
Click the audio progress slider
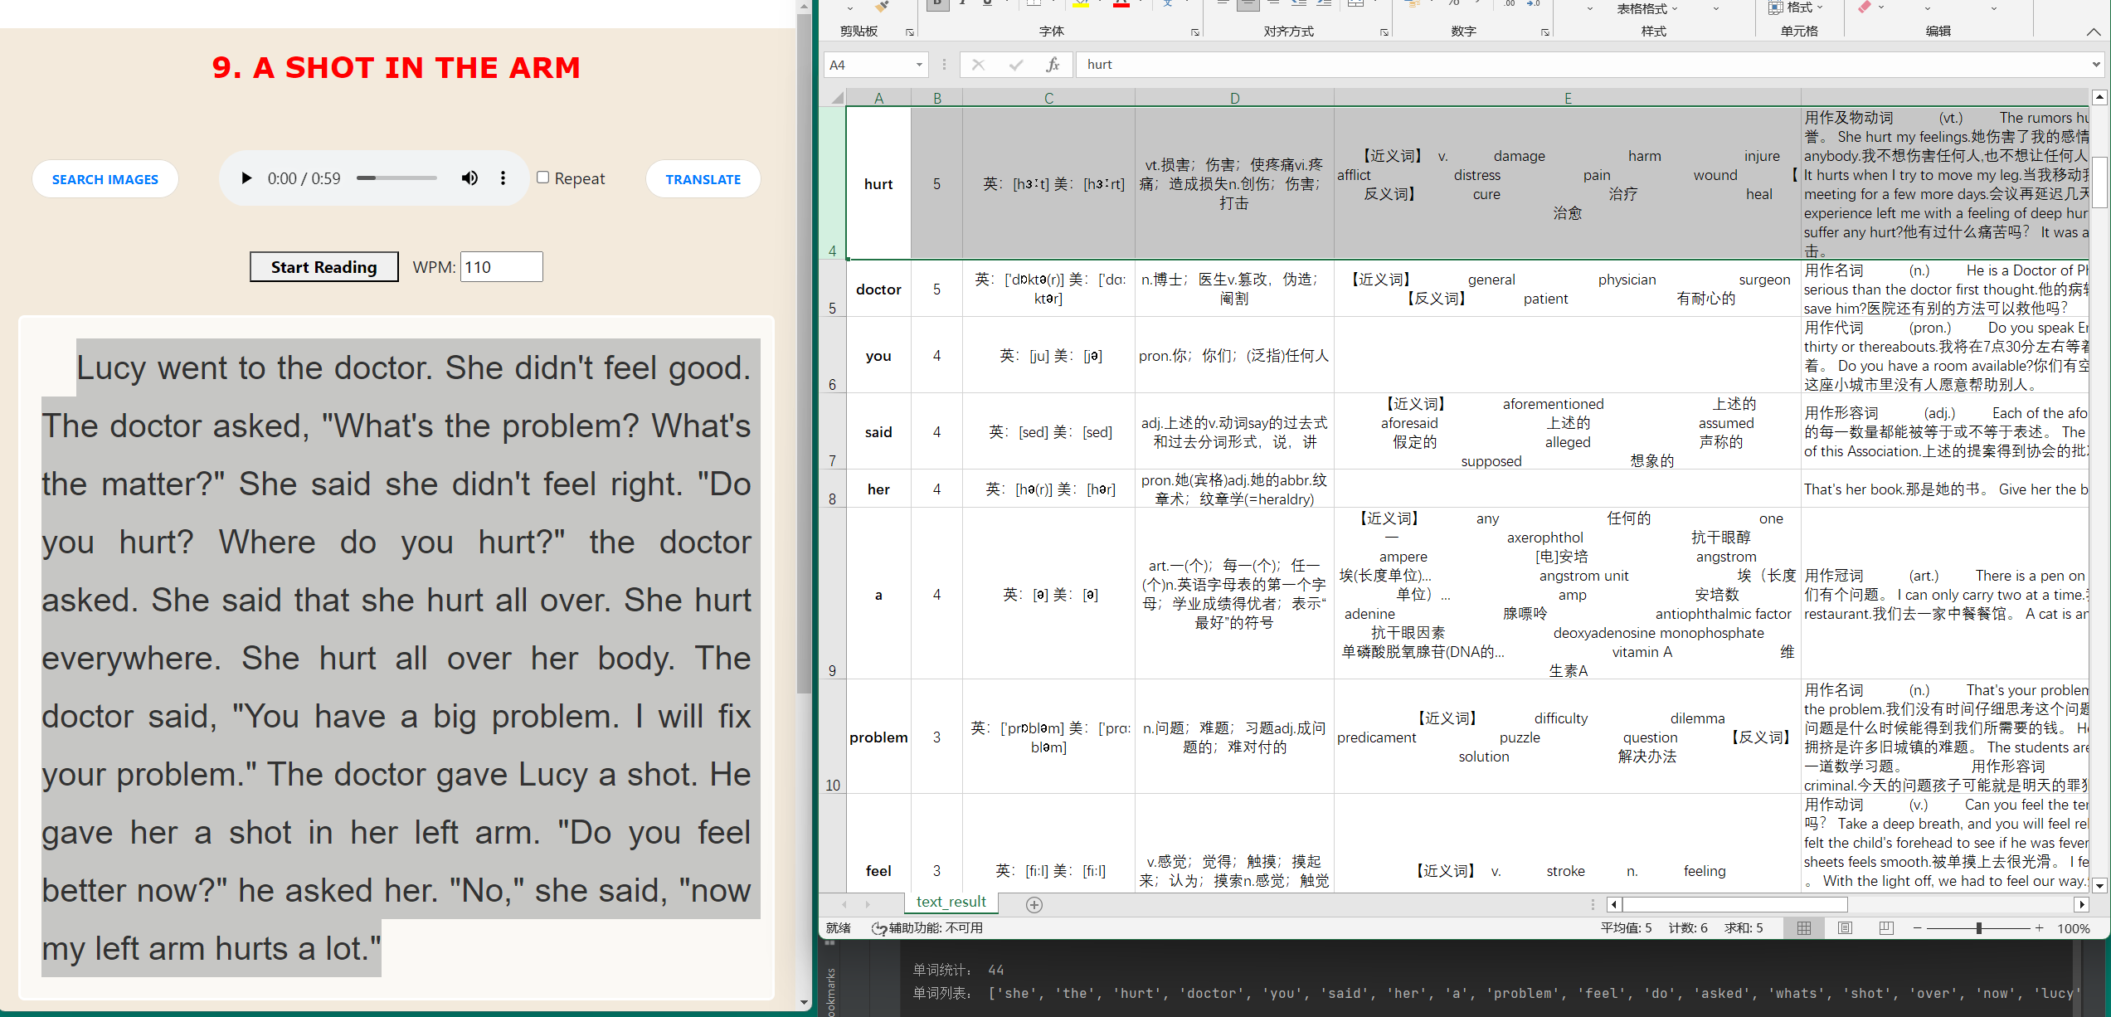point(396,178)
